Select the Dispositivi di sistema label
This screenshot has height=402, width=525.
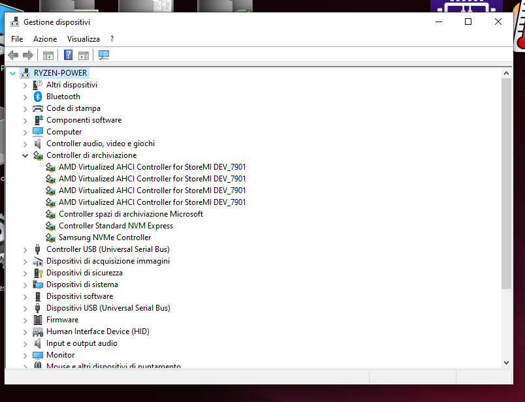(x=82, y=285)
